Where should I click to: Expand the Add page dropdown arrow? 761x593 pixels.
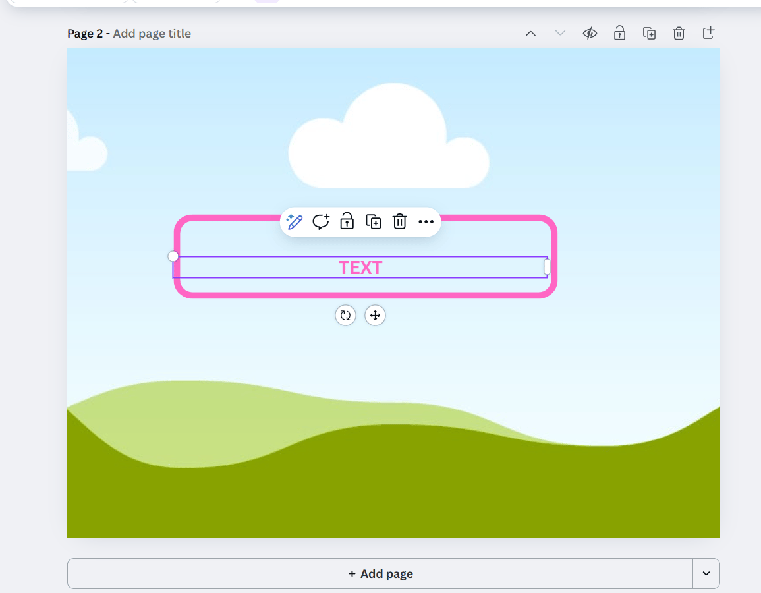706,574
